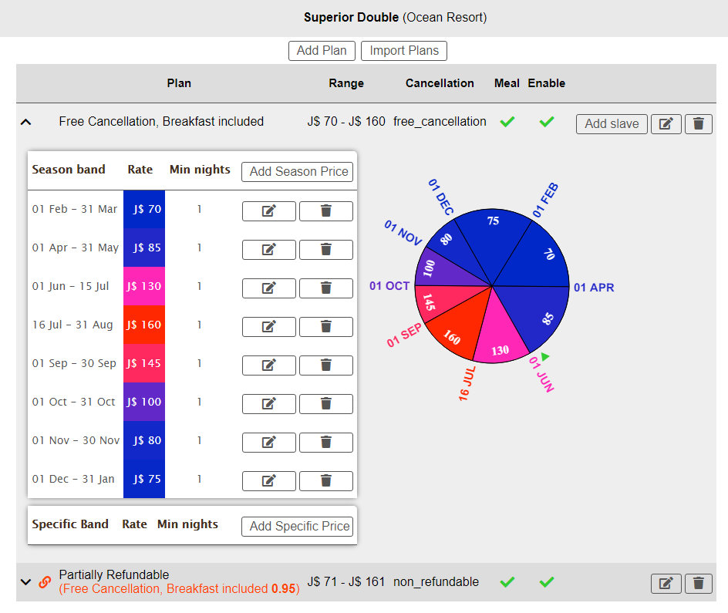Screen dimensions: 728x613
Task: Click the "01 OCT" label on the chart
Action: (x=389, y=286)
